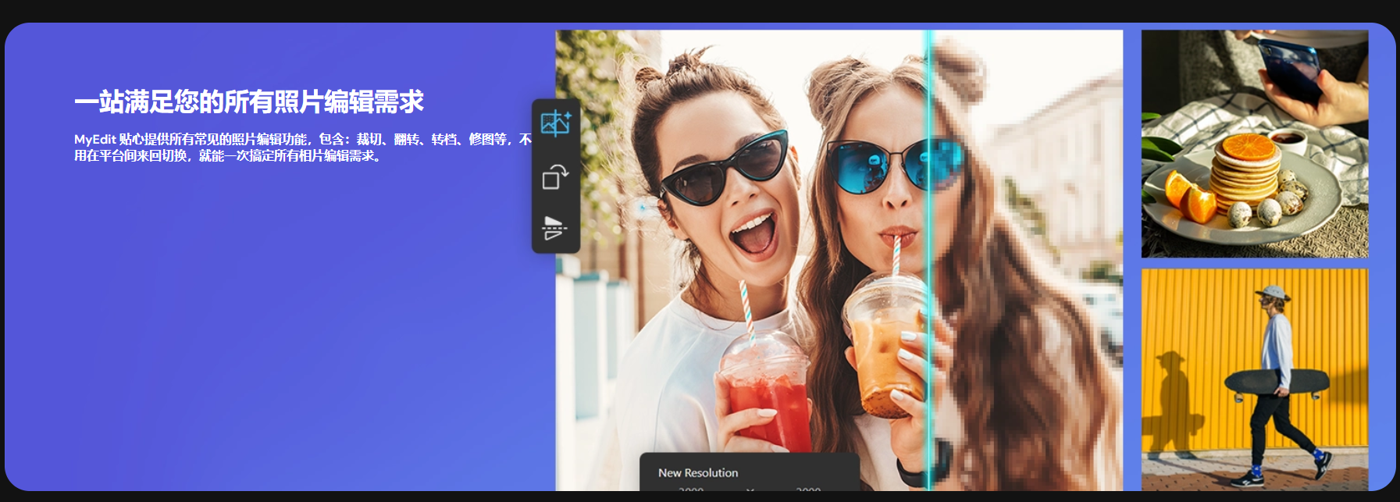
Task: Click the rotate image tool icon
Action: 555,177
